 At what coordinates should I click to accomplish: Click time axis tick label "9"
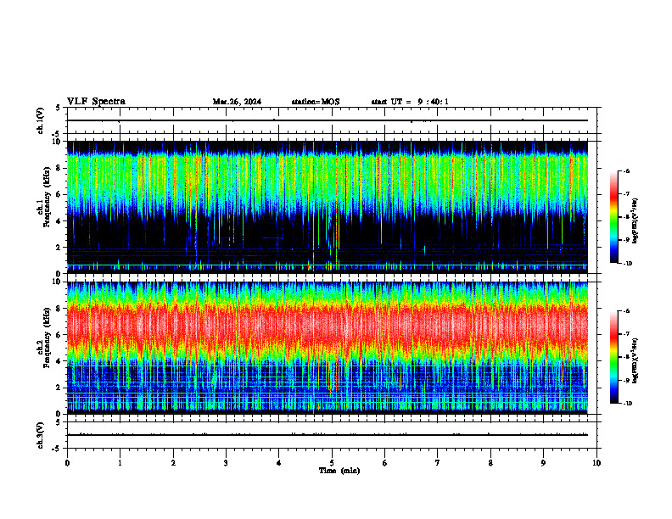point(543,463)
